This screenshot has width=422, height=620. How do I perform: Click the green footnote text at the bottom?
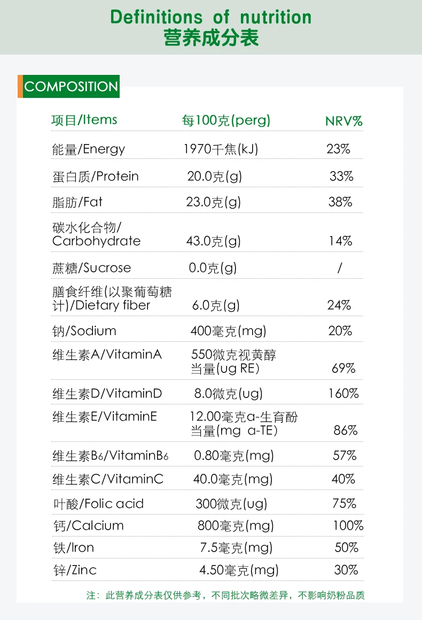click(225, 595)
